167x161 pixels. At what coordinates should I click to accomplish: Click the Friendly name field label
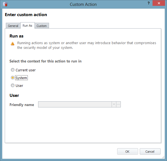[x=22, y=105]
